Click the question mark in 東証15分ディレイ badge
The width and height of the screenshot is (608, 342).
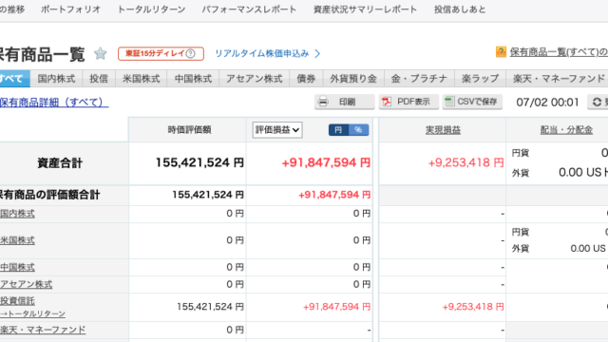pyautogui.click(x=190, y=53)
